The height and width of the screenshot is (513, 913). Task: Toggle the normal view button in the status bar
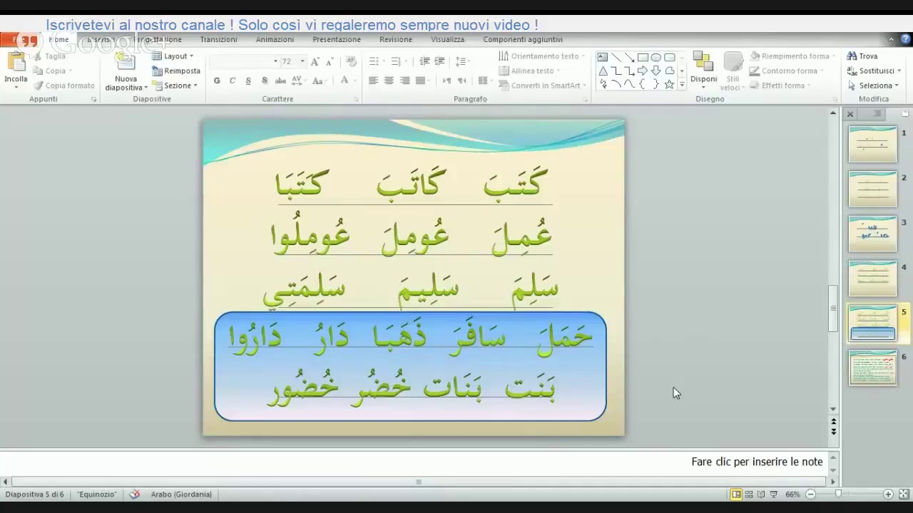[736, 494]
